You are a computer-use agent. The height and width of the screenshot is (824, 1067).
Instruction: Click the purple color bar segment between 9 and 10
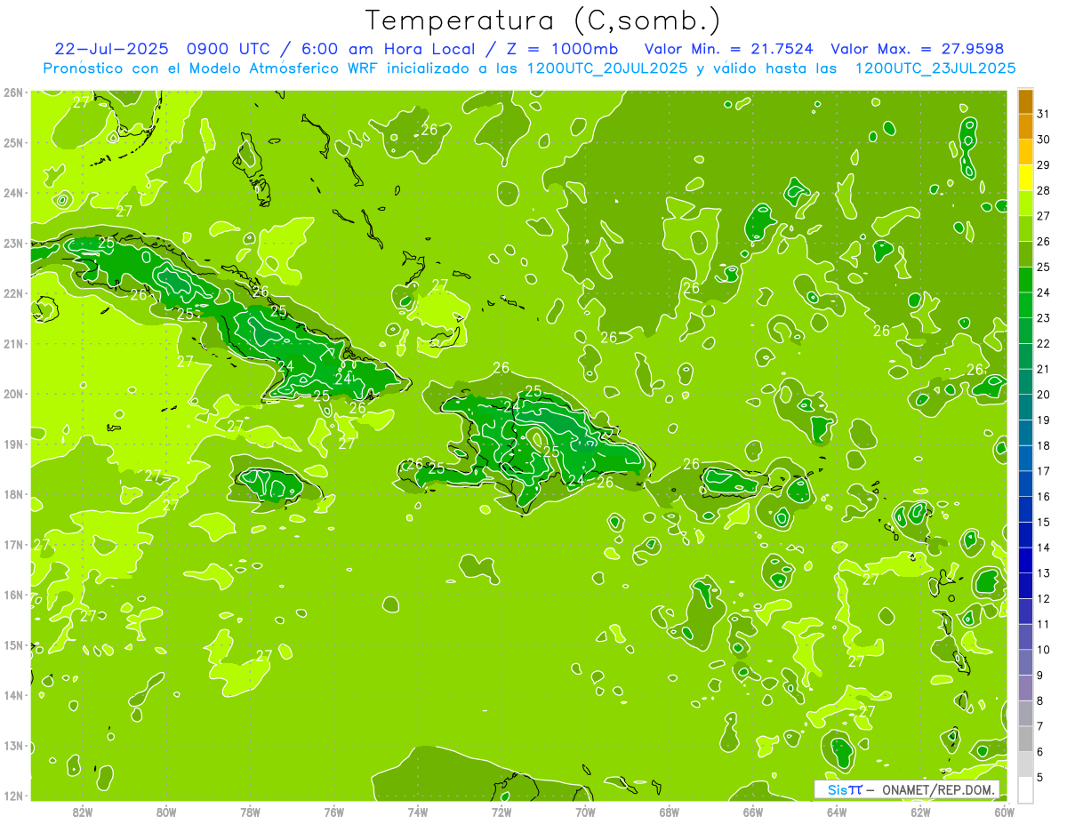click(x=1025, y=662)
